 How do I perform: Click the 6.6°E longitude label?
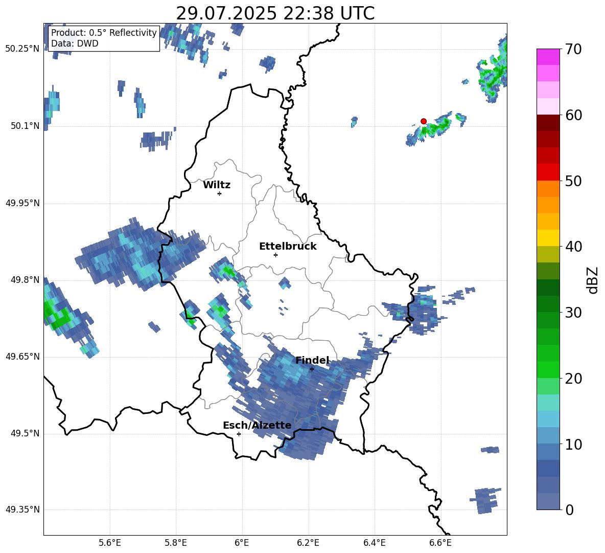coord(440,543)
